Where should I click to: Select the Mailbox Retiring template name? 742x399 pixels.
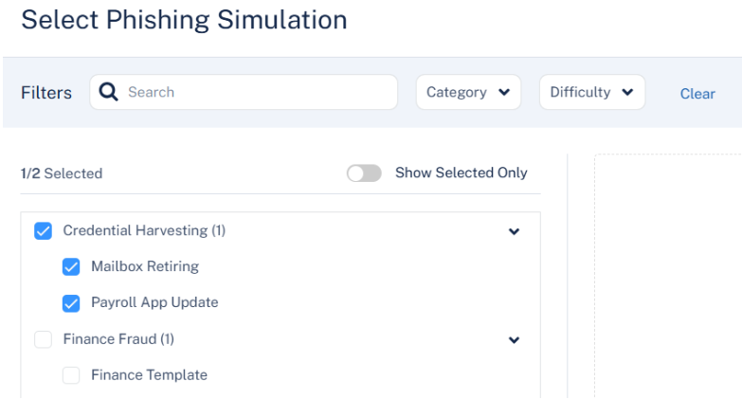[145, 266]
